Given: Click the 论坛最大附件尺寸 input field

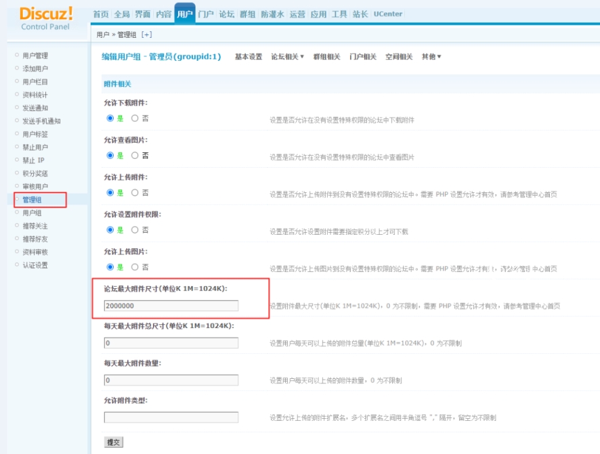Looking at the screenshot, I should (171, 306).
